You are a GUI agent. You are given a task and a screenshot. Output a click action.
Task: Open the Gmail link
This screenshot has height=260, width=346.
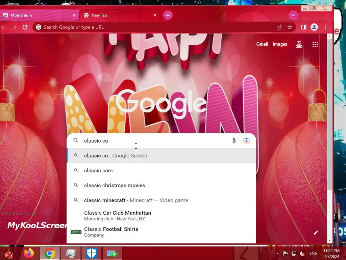262,44
